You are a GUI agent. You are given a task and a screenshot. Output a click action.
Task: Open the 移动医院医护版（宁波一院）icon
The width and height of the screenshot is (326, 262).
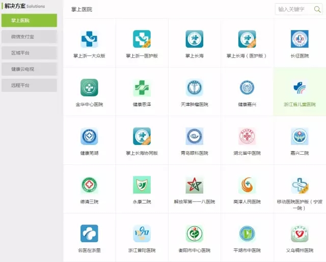pyautogui.click(x=300, y=185)
